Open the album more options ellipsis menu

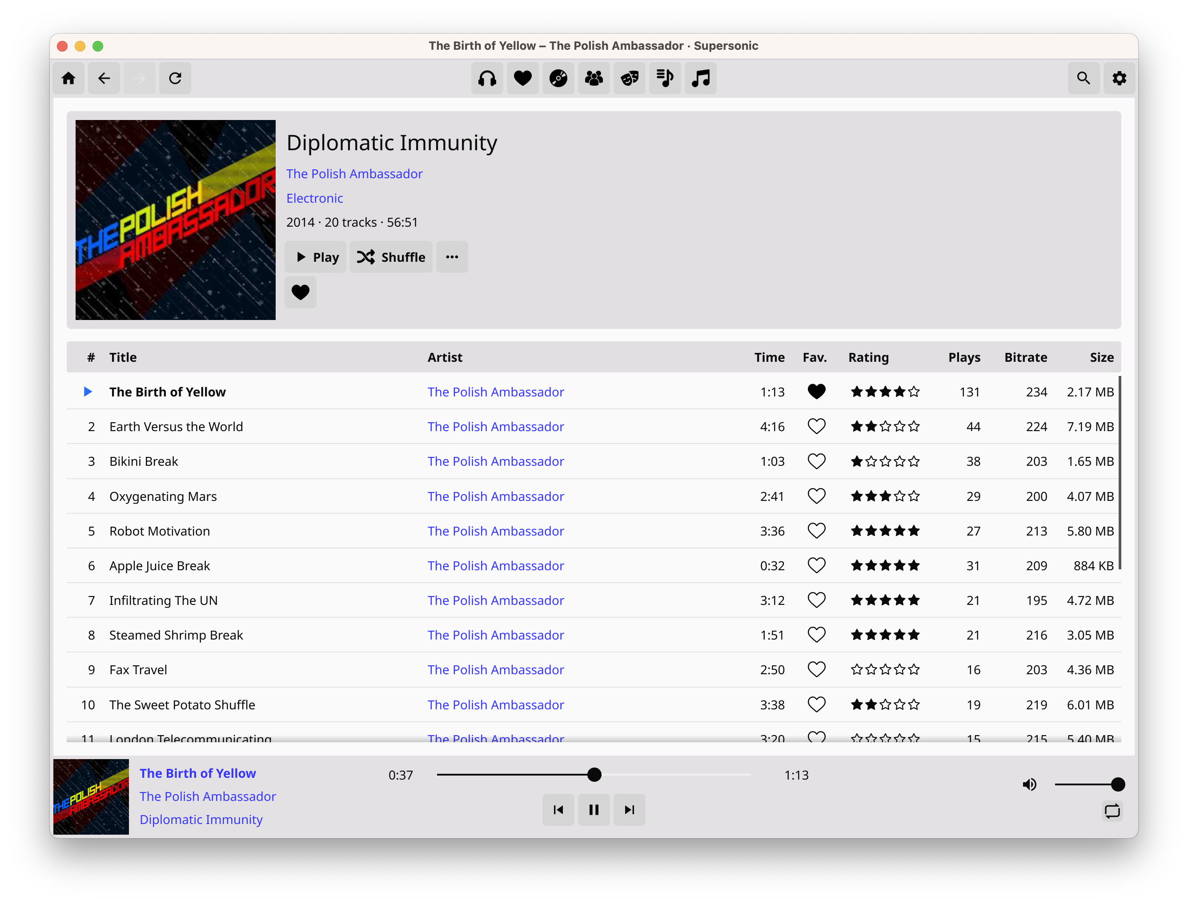[x=452, y=257]
